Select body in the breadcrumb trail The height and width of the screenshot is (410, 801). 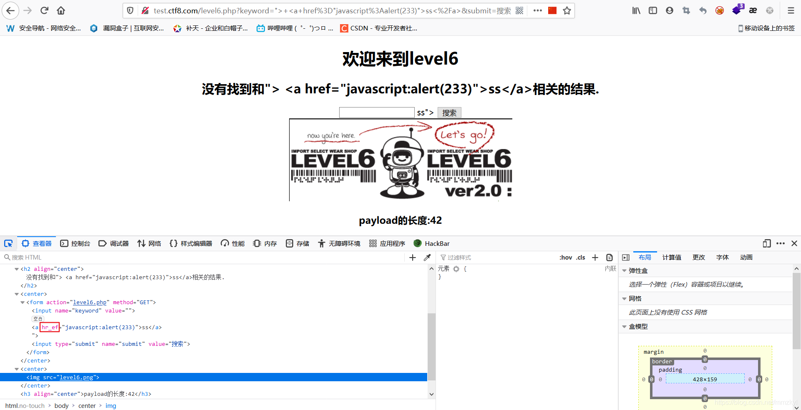(61, 406)
